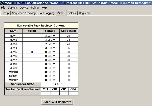
Task: Click the Failed column header
Action: [x=32, y=31]
